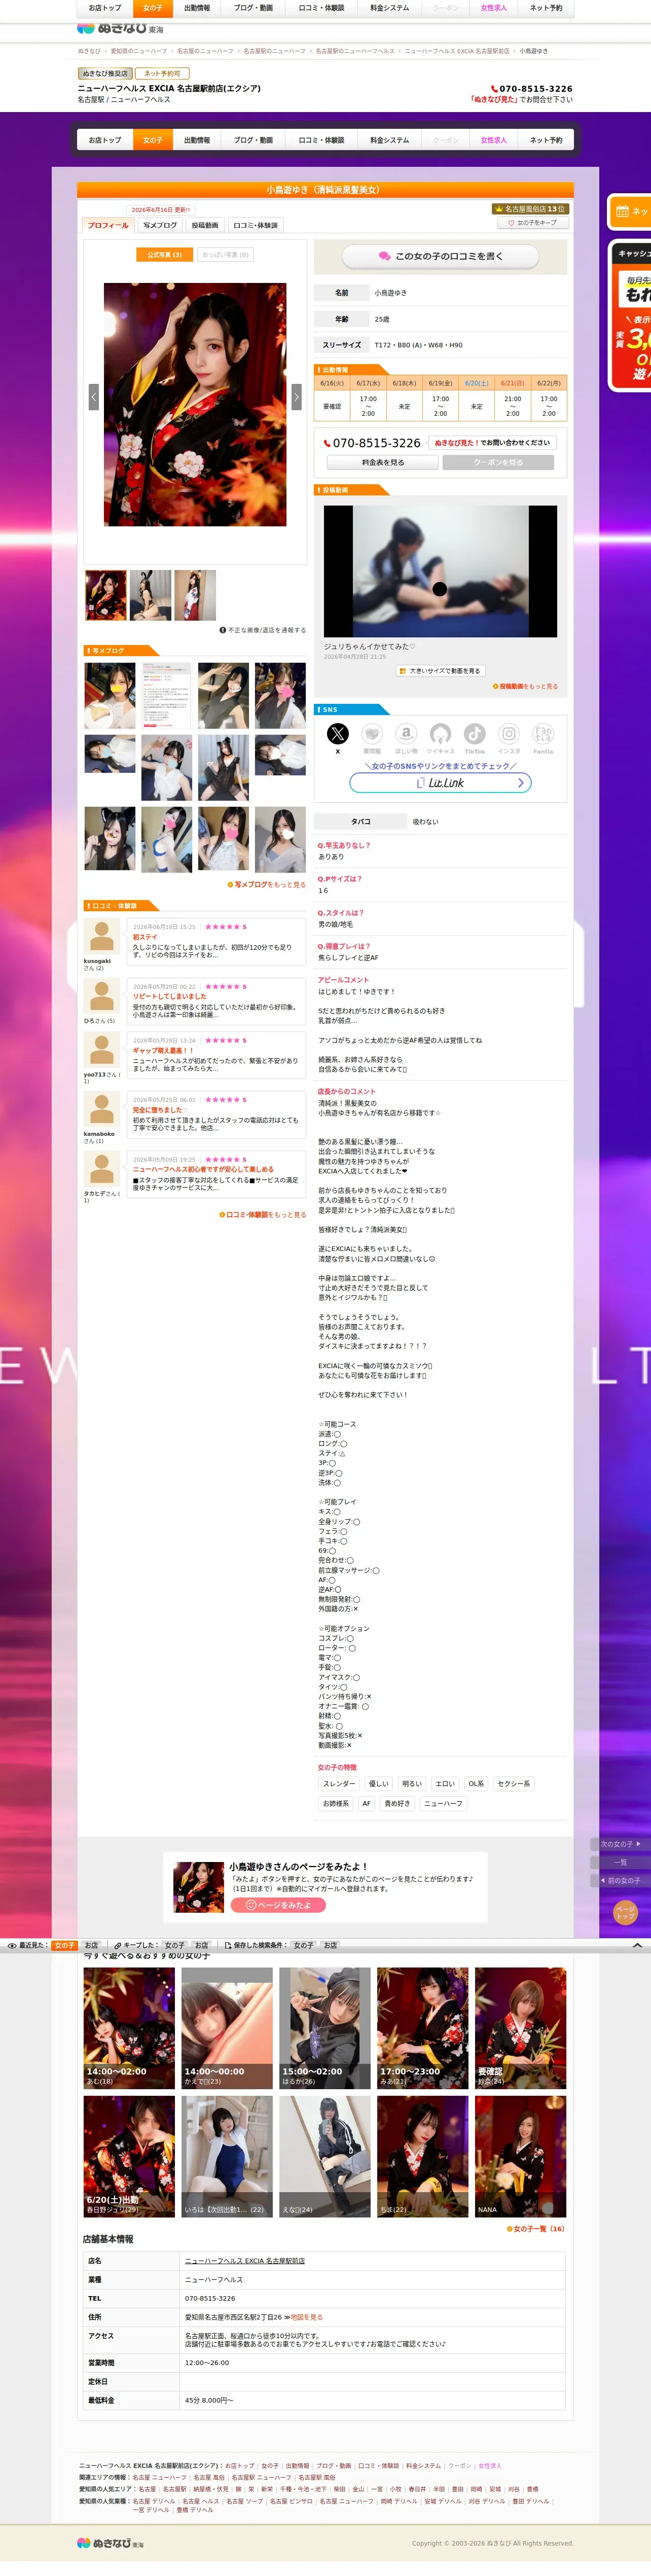Screen dimensions: 651x2576
Task: Report via 不正な画像/退店を通報する link
Action: pos(263,630)
